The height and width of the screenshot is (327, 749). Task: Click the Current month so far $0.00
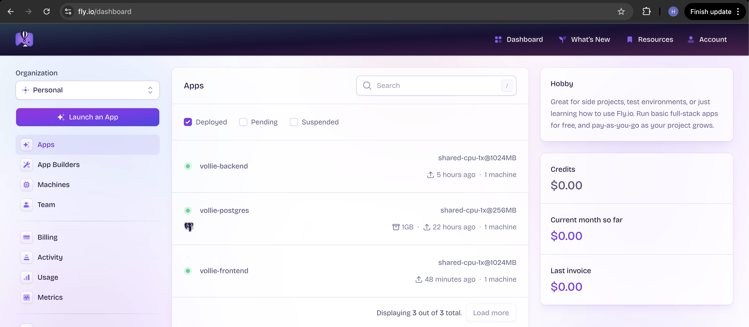(x=566, y=236)
